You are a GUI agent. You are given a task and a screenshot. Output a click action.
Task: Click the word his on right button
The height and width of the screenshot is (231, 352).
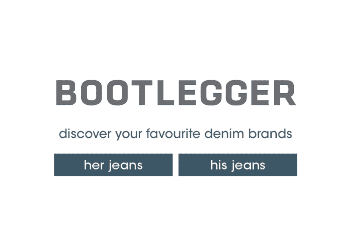219,165
